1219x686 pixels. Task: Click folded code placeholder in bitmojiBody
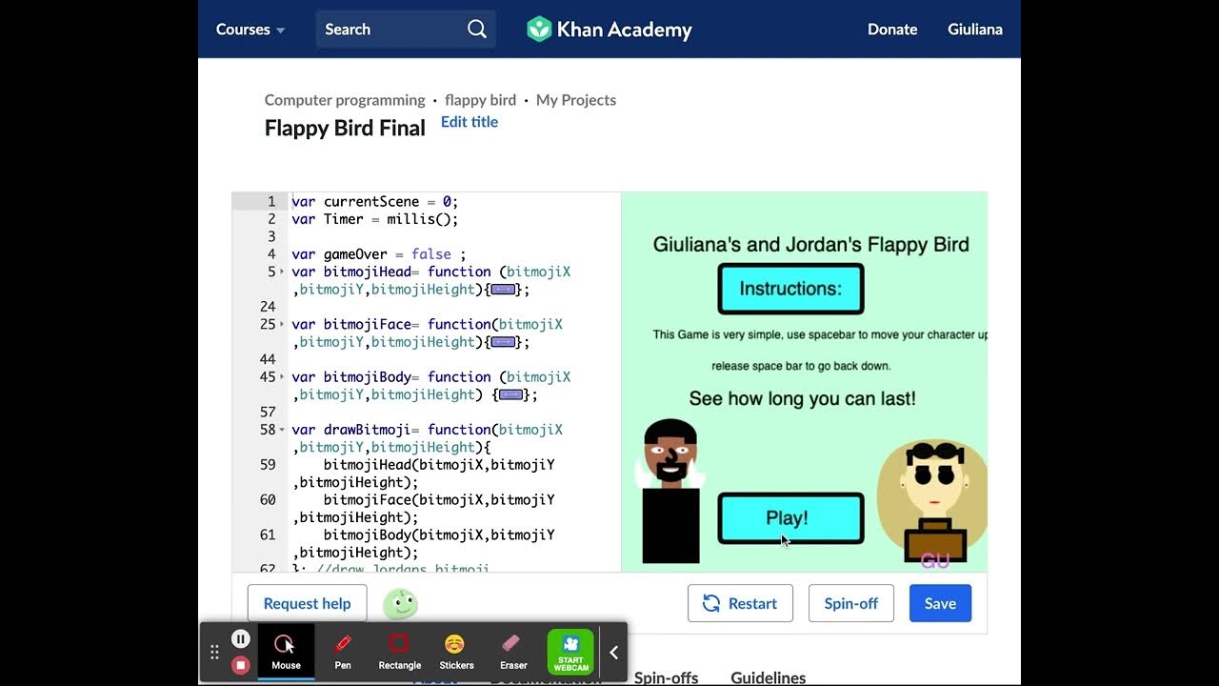(x=511, y=394)
